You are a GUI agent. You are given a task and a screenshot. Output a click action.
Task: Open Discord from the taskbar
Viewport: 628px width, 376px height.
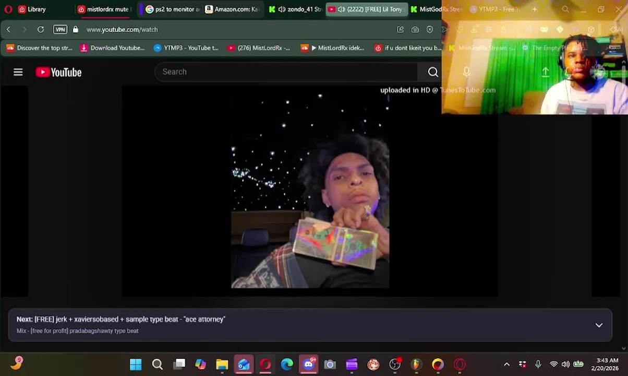[309, 364]
